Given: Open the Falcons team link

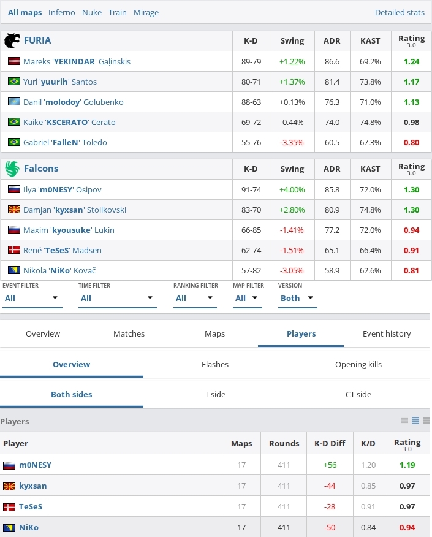Looking at the screenshot, I should (x=41, y=169).
